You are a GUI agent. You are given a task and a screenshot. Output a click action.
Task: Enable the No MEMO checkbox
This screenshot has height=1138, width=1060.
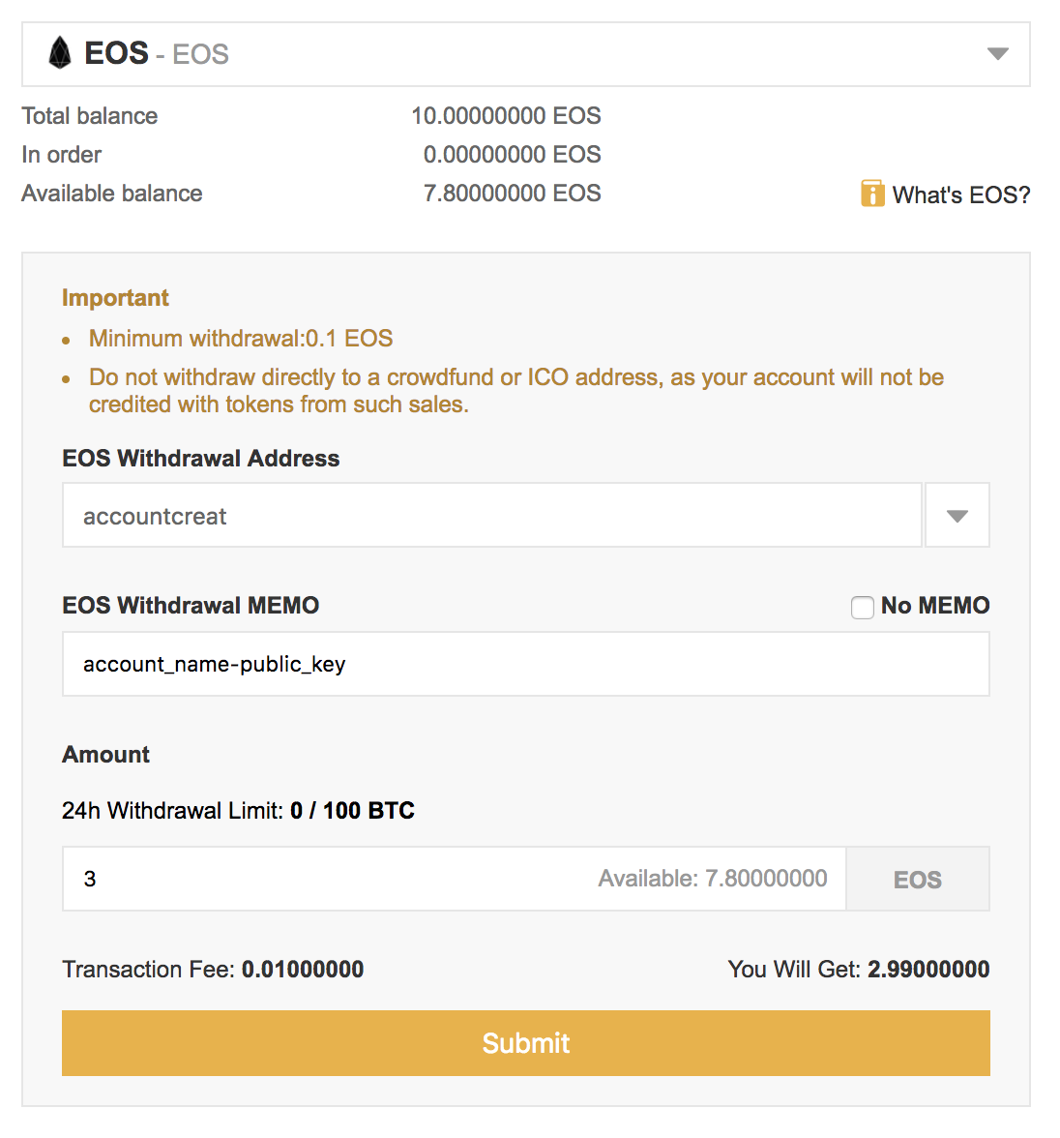(x=862, y=607)
